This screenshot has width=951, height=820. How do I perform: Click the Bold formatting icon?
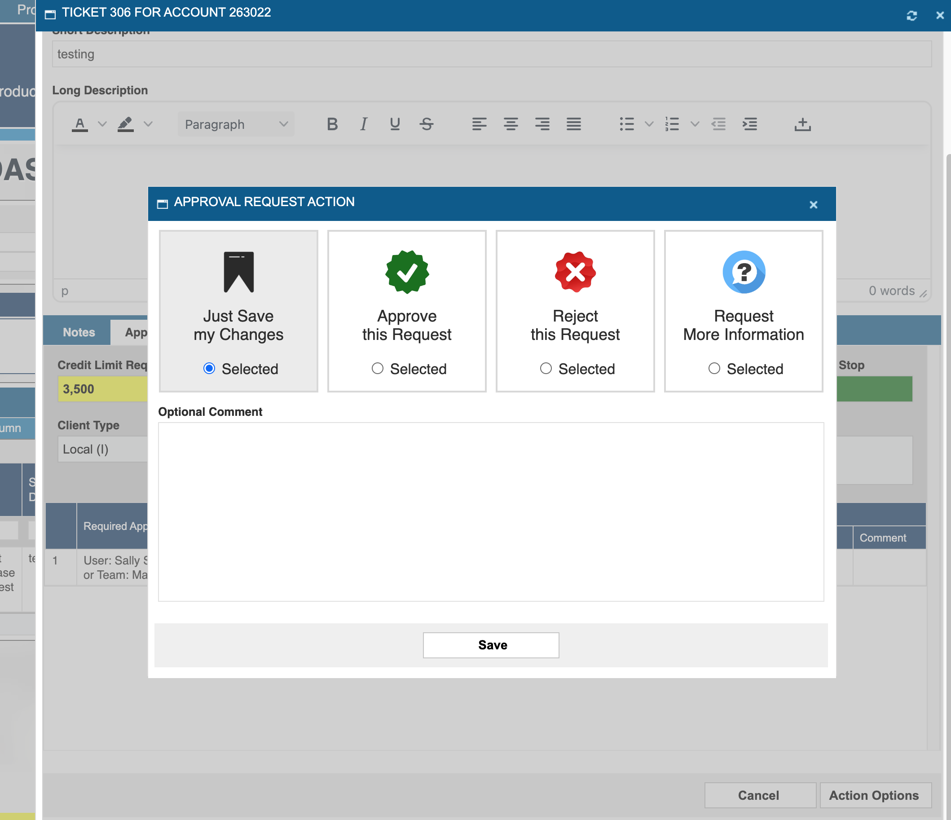[x=332, y=124]
